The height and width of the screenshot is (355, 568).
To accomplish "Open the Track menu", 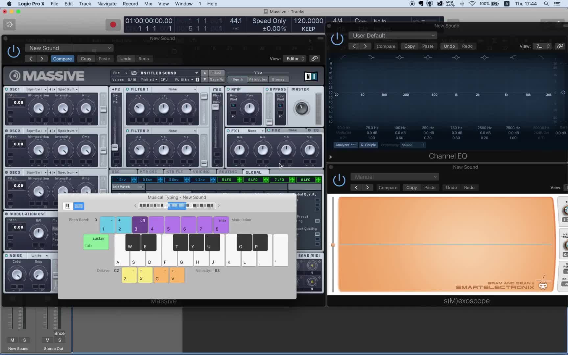I will click(85, 4).
